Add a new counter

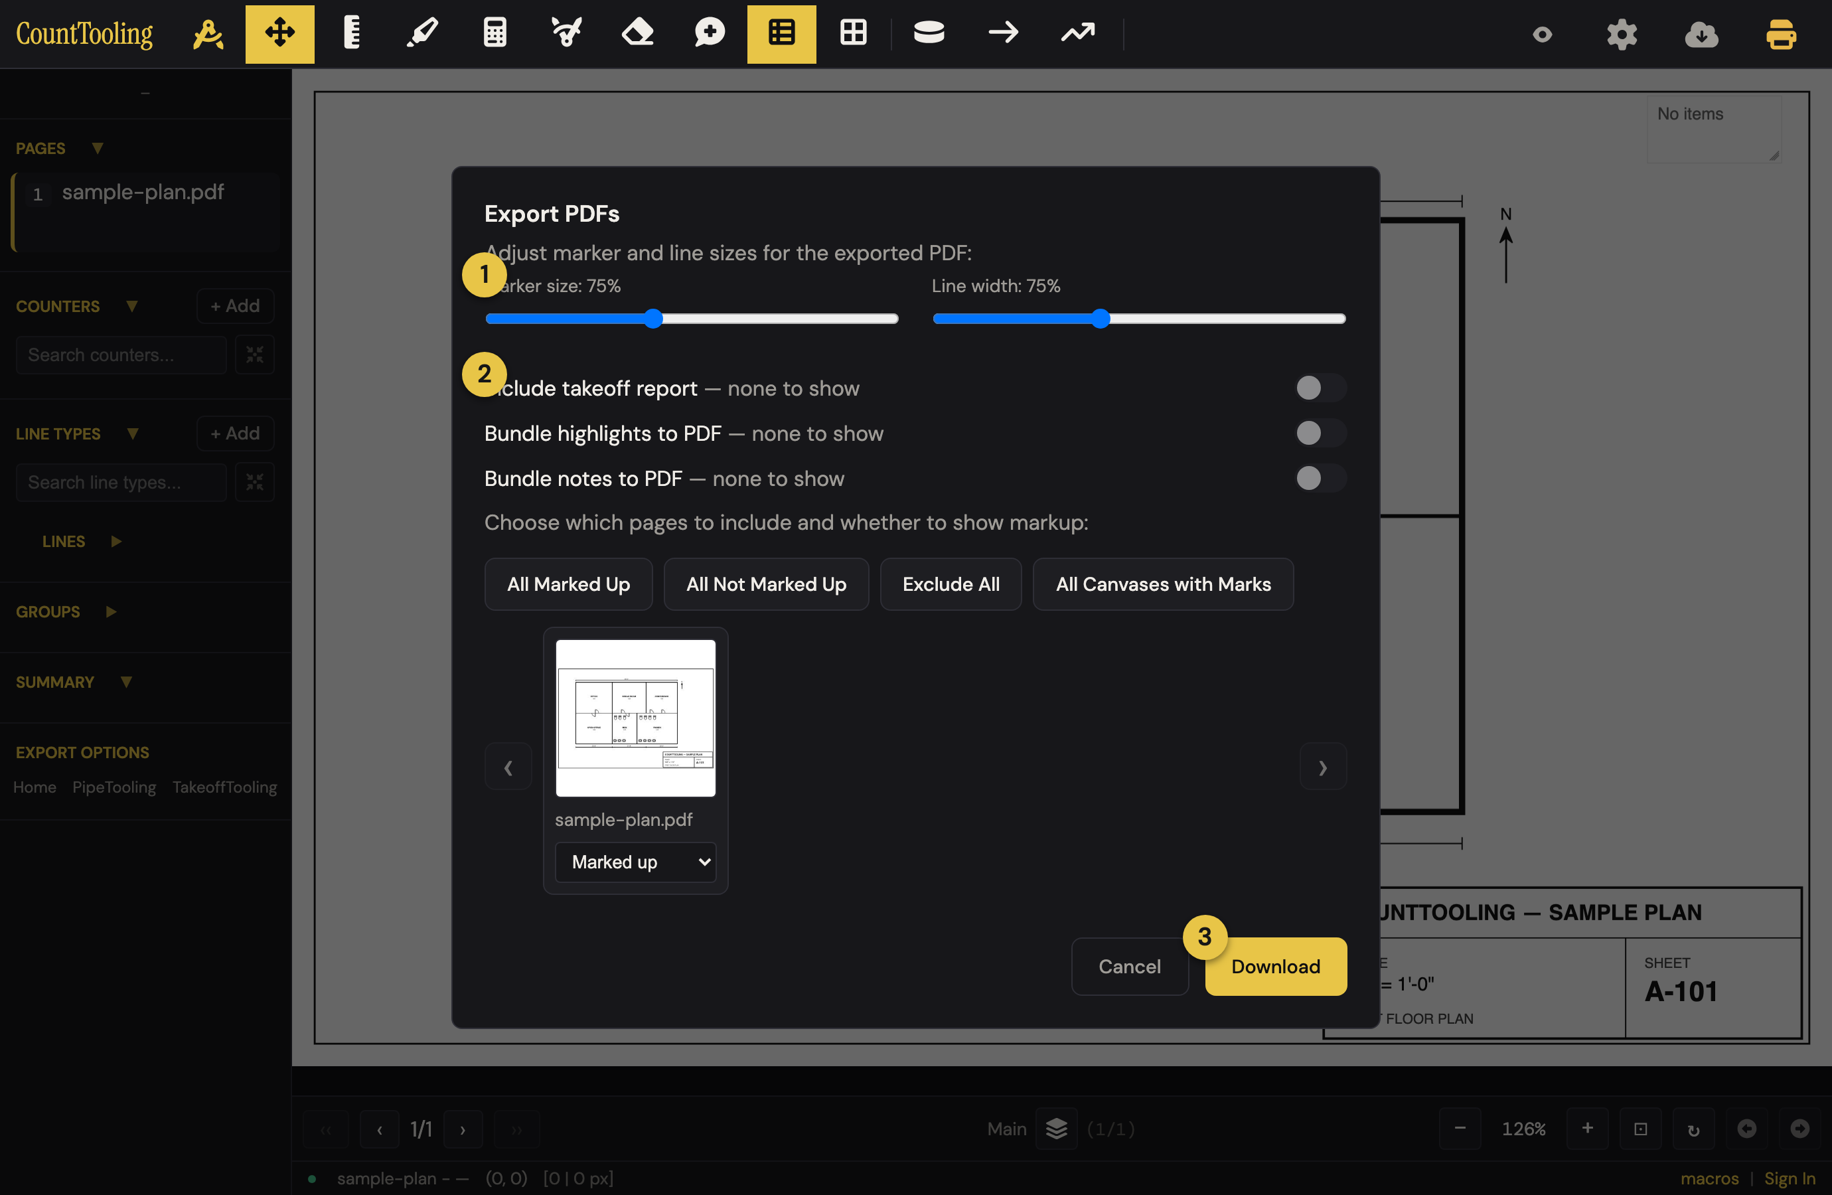click(x=235, y=307)
